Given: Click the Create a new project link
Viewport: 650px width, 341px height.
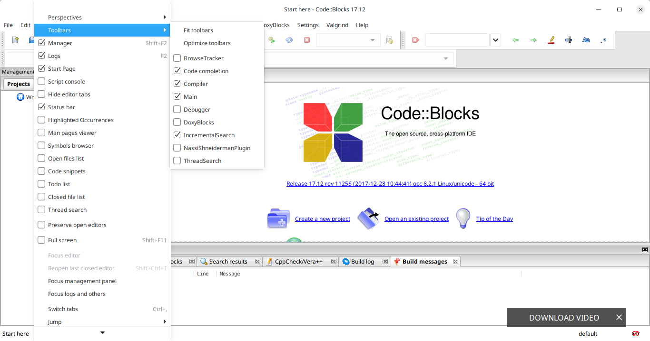Looking at the screenshot, I should [323, 219].
